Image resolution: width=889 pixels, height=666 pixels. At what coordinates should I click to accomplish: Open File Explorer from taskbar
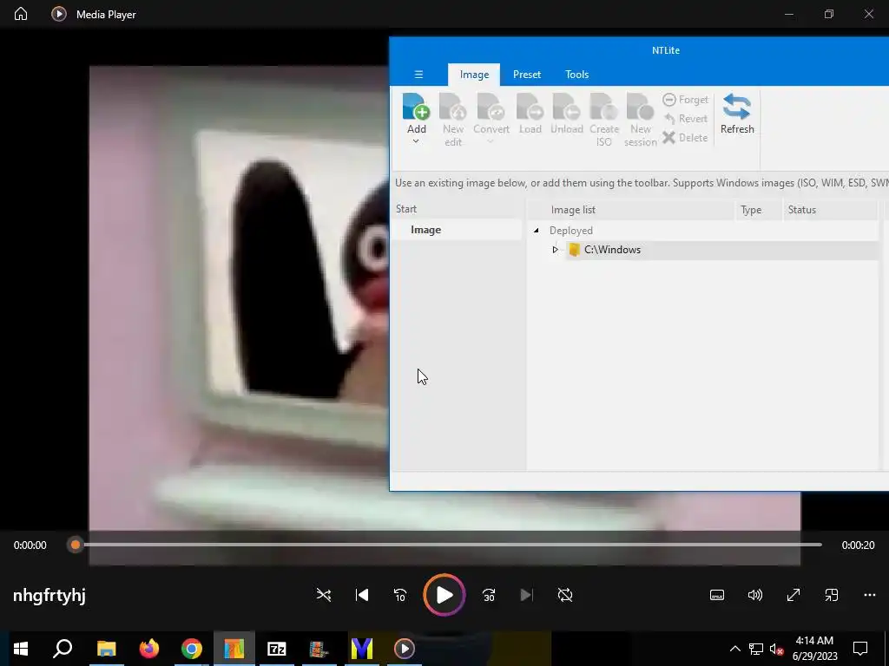point(106,649)
